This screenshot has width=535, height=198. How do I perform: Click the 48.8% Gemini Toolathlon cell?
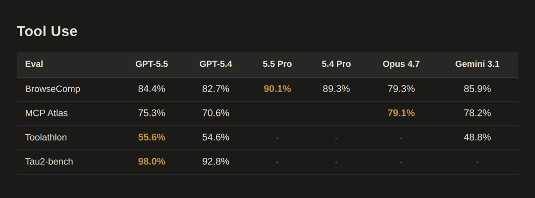477,138
